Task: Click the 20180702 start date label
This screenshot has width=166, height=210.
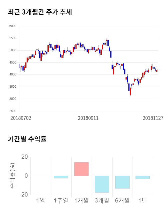Action: pos(21,118)
